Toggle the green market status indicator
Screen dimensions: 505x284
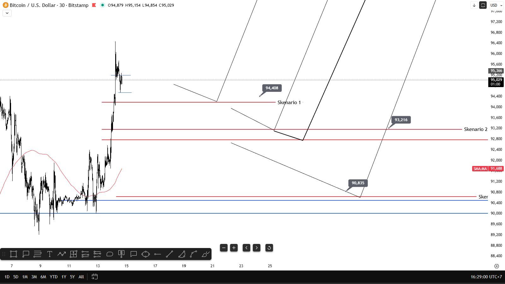pos(102,5)
